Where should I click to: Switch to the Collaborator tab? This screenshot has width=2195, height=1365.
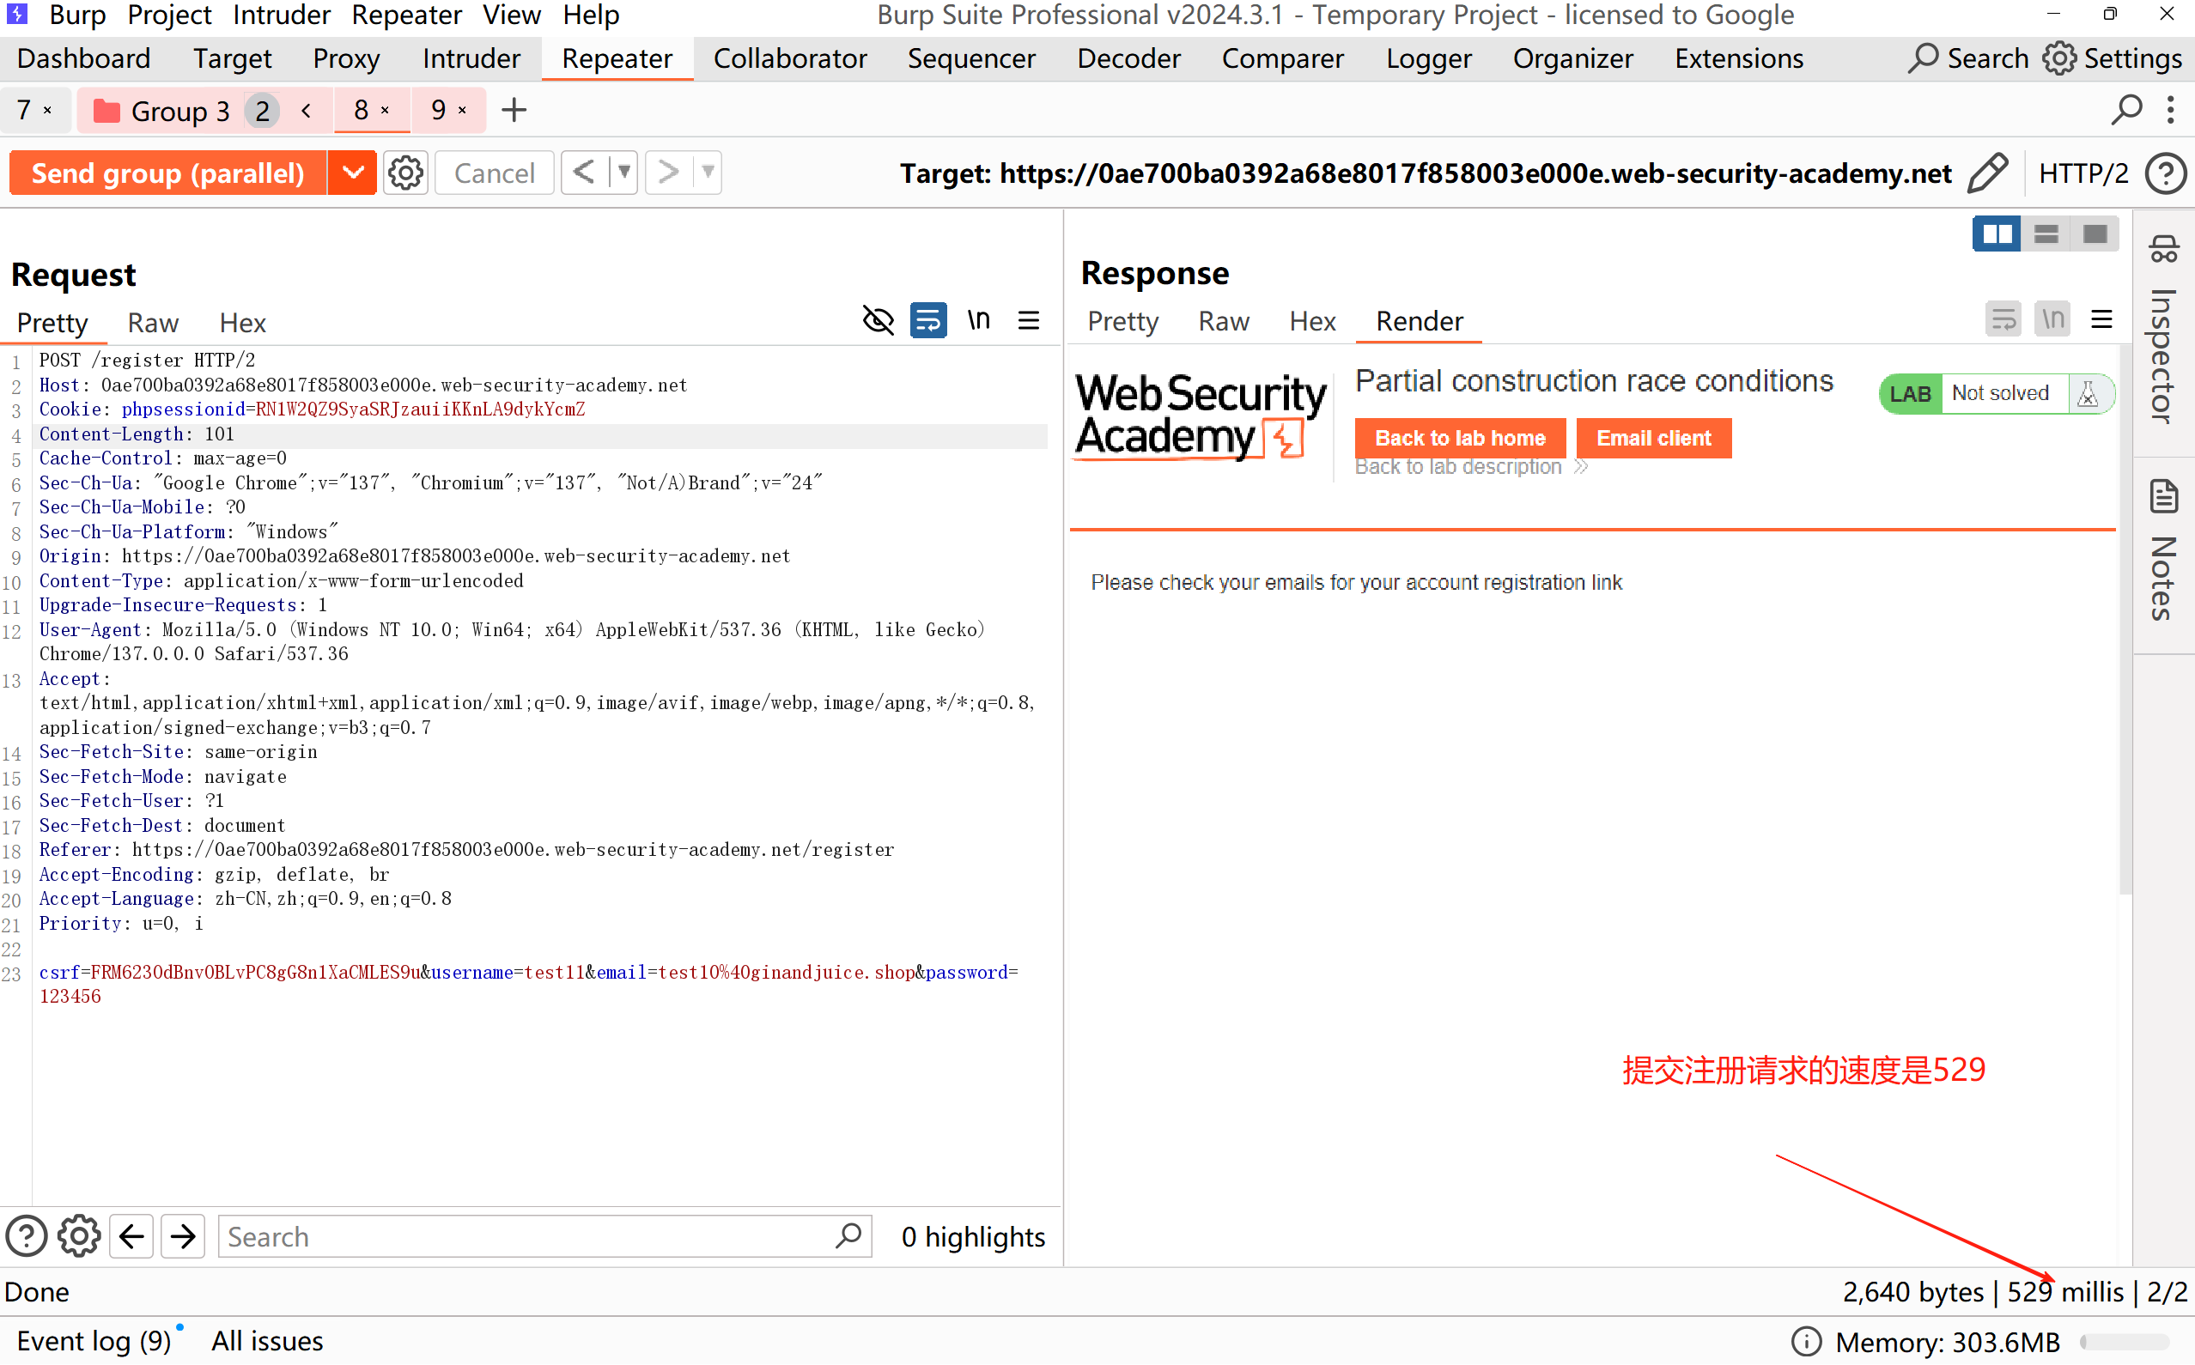[789, 58]
